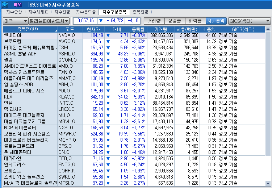The image size is (272, 188).
Task: Click ticker code MTSI.O
Action: pos(66,183)
